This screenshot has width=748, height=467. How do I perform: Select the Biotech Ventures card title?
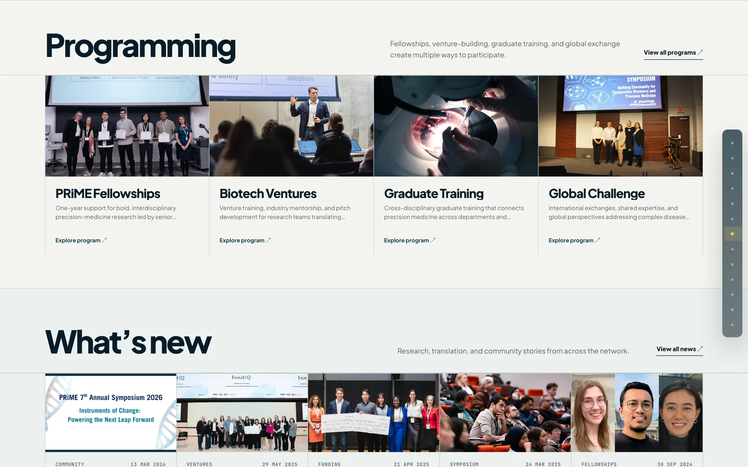coord(268,193)
